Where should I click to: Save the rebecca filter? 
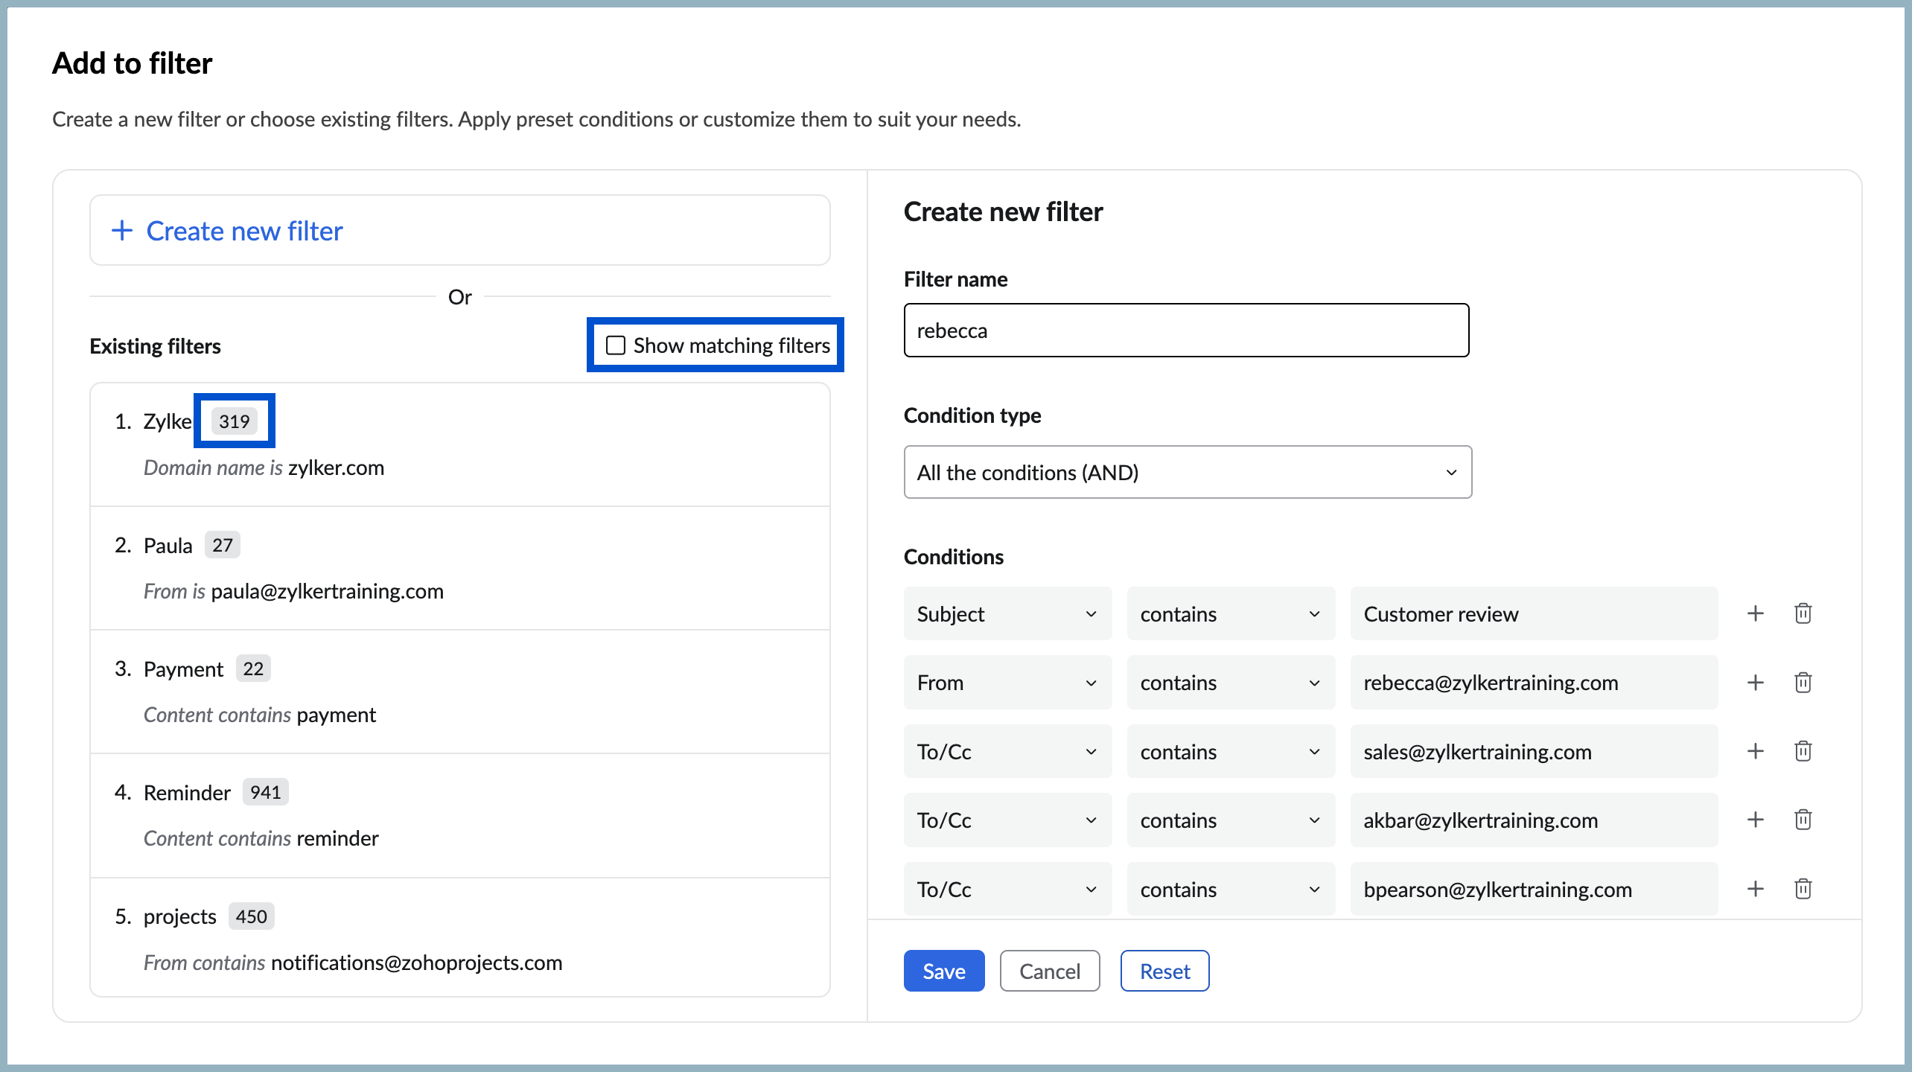(943, 971)
